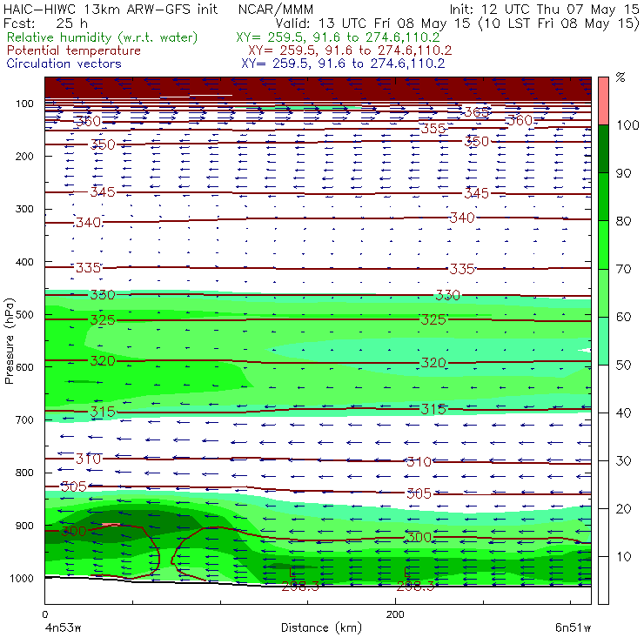644x644 pixels.
Task: Click the '%' unit label above the colorbar
Action: pyautogui.click(x=621, y=77)
